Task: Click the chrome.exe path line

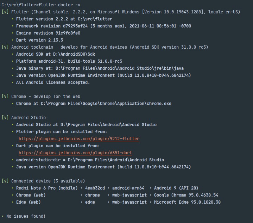Action: [94, 104]
